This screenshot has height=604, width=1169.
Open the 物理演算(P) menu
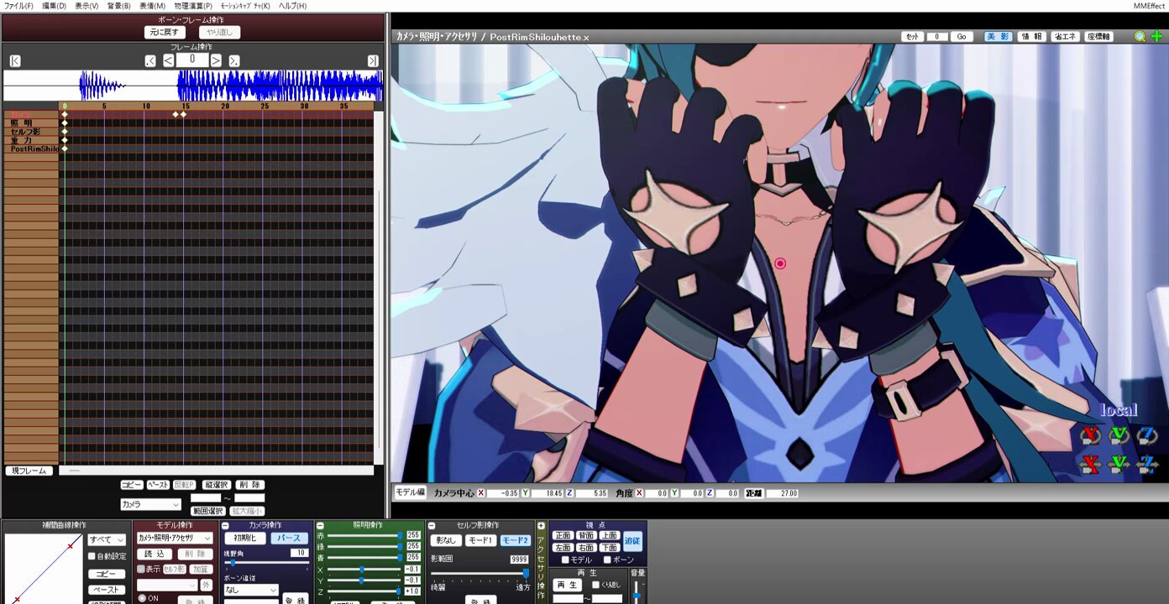click(193, 6)
